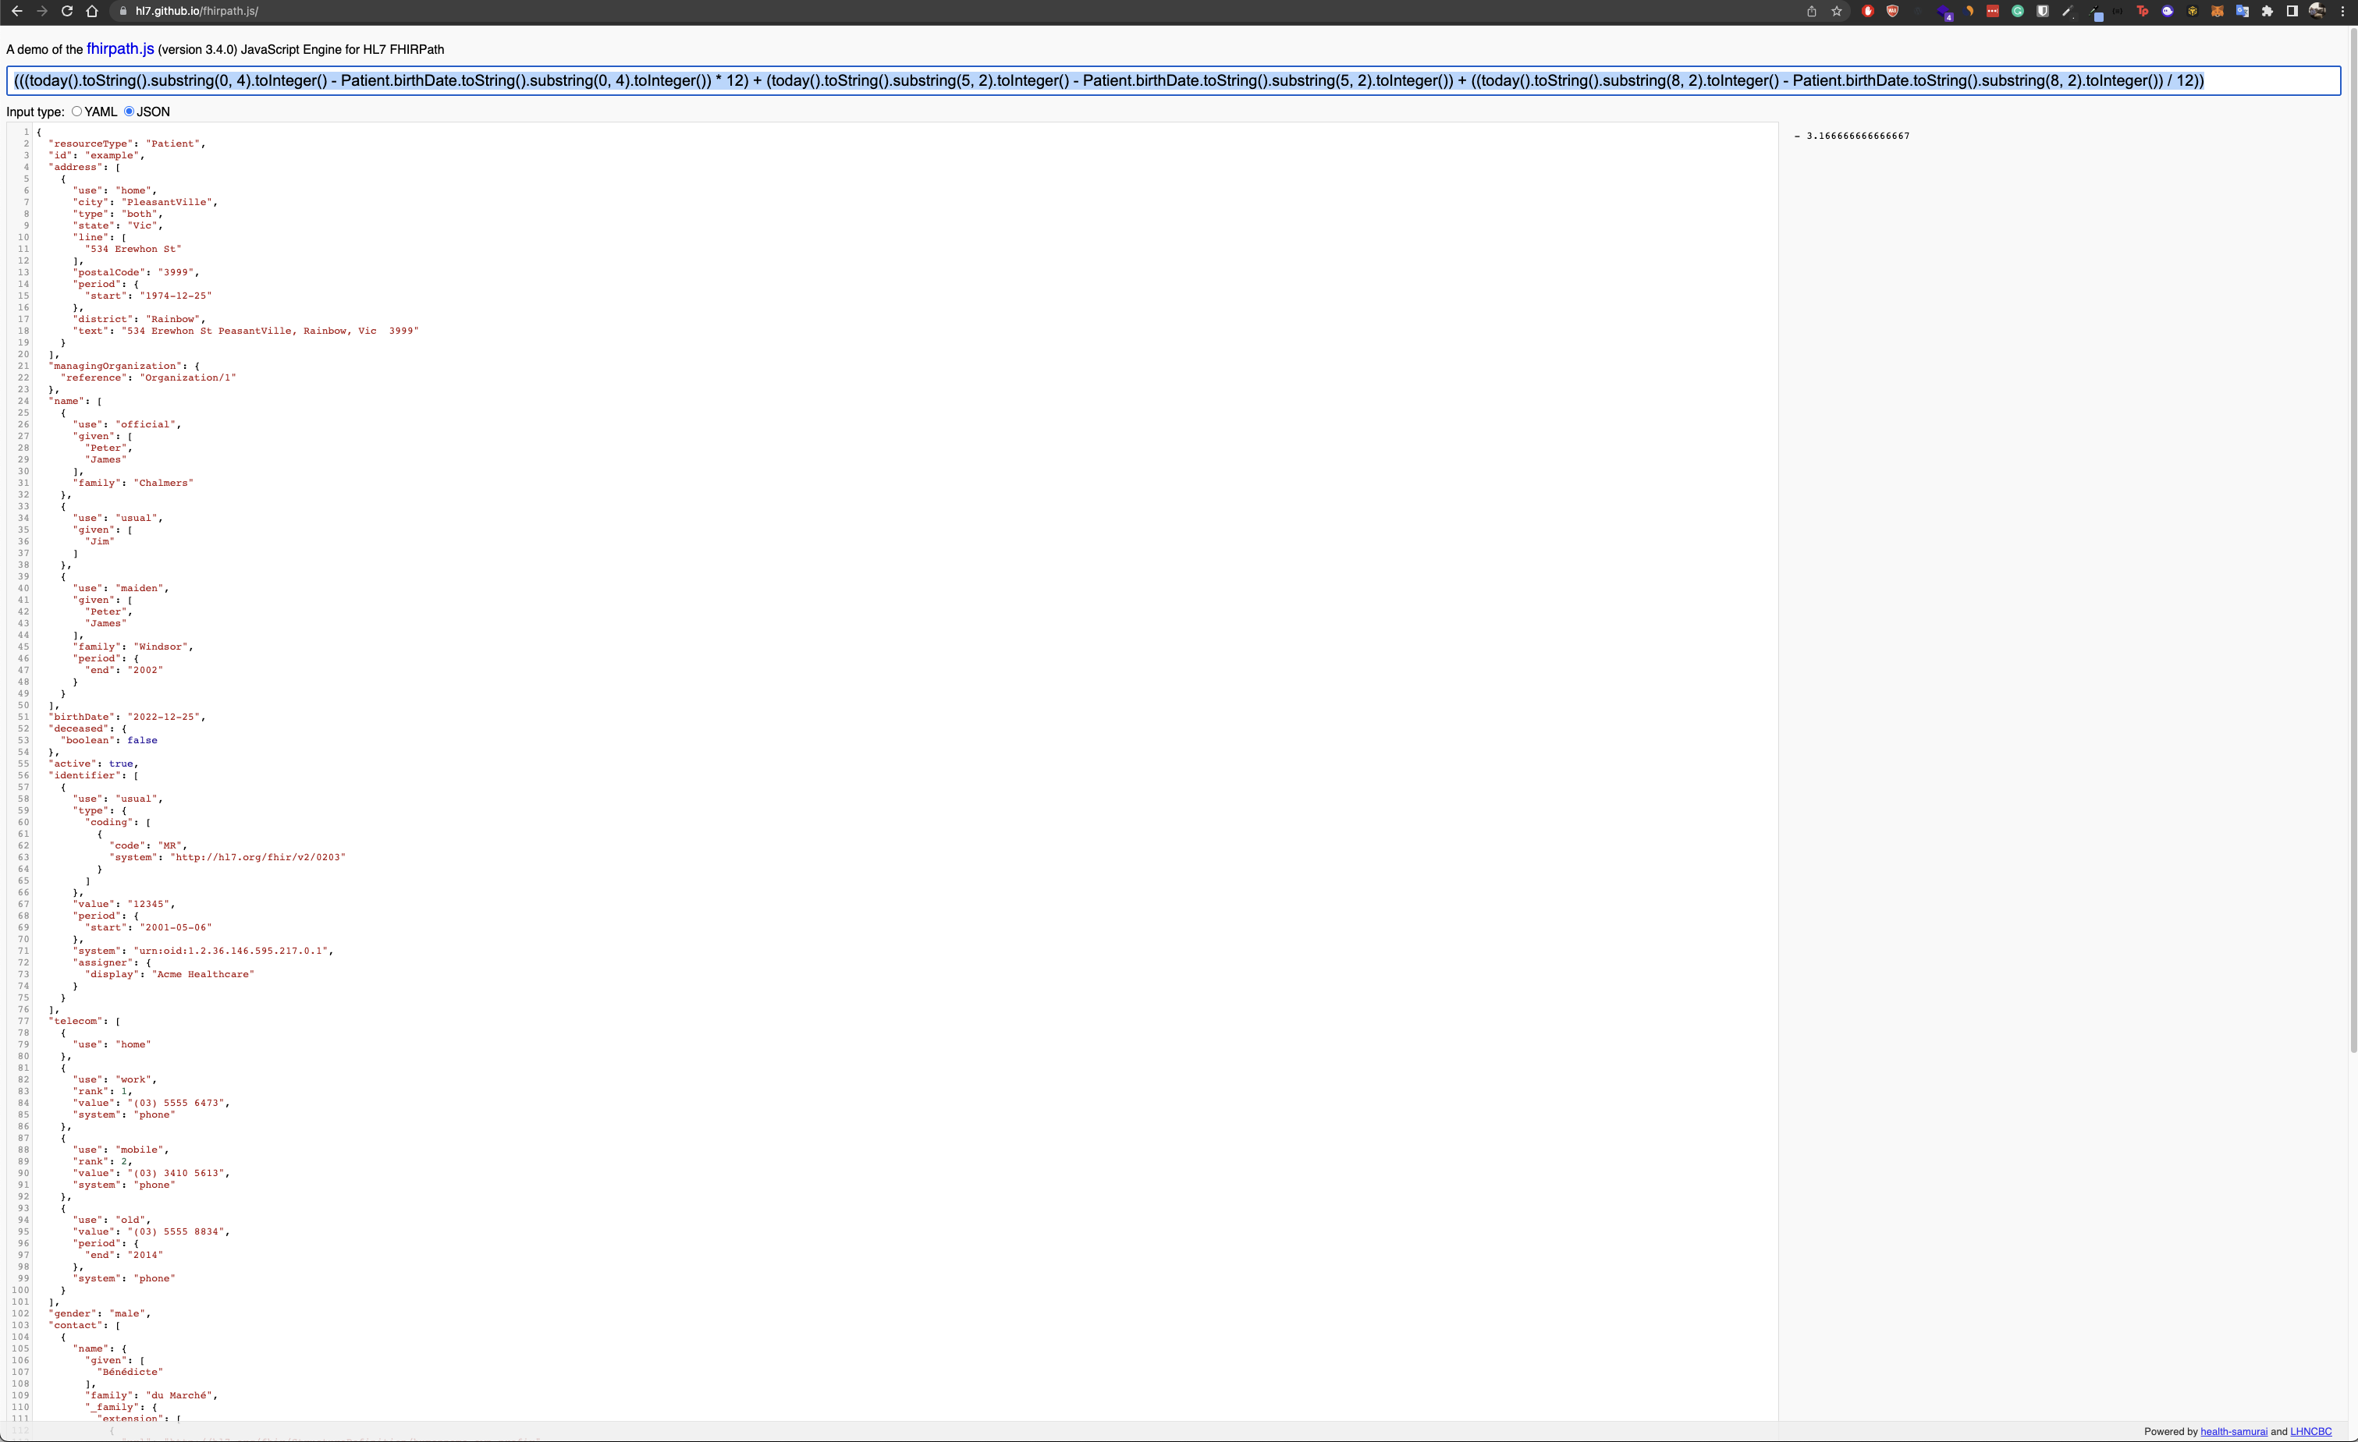This screenshot has width=2358, height=1442.
Task: Open the fhirpath.js link
Action: [x=119, y=49]
